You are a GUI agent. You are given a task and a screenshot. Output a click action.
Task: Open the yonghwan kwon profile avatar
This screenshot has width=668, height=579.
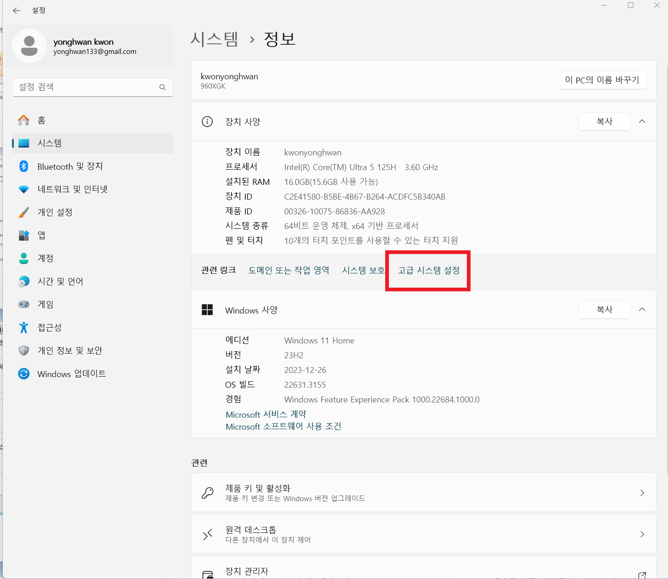29,46
